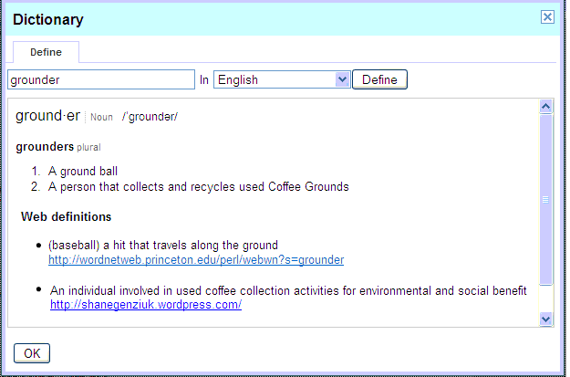This screenshot has height=377, width=570.
Task: Click the Define button
Action: 379,79
